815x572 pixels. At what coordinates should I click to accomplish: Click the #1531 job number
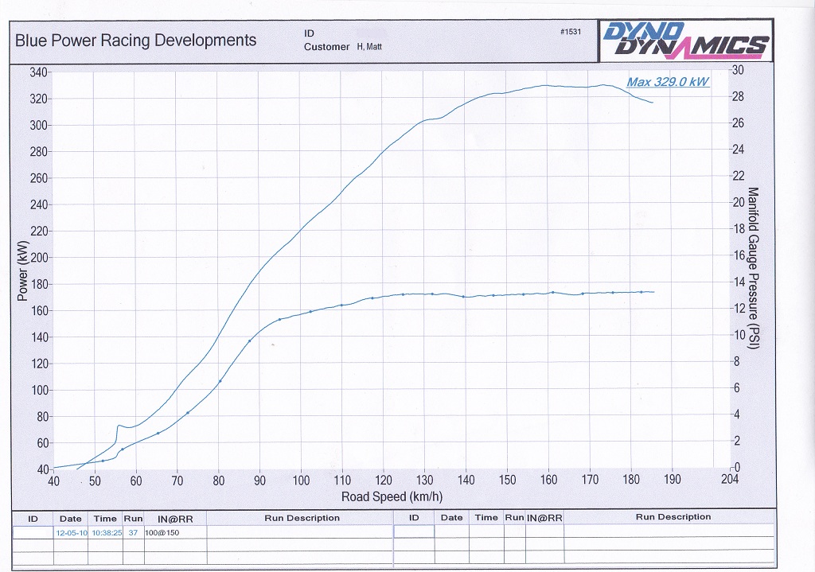tap(571, 31)
